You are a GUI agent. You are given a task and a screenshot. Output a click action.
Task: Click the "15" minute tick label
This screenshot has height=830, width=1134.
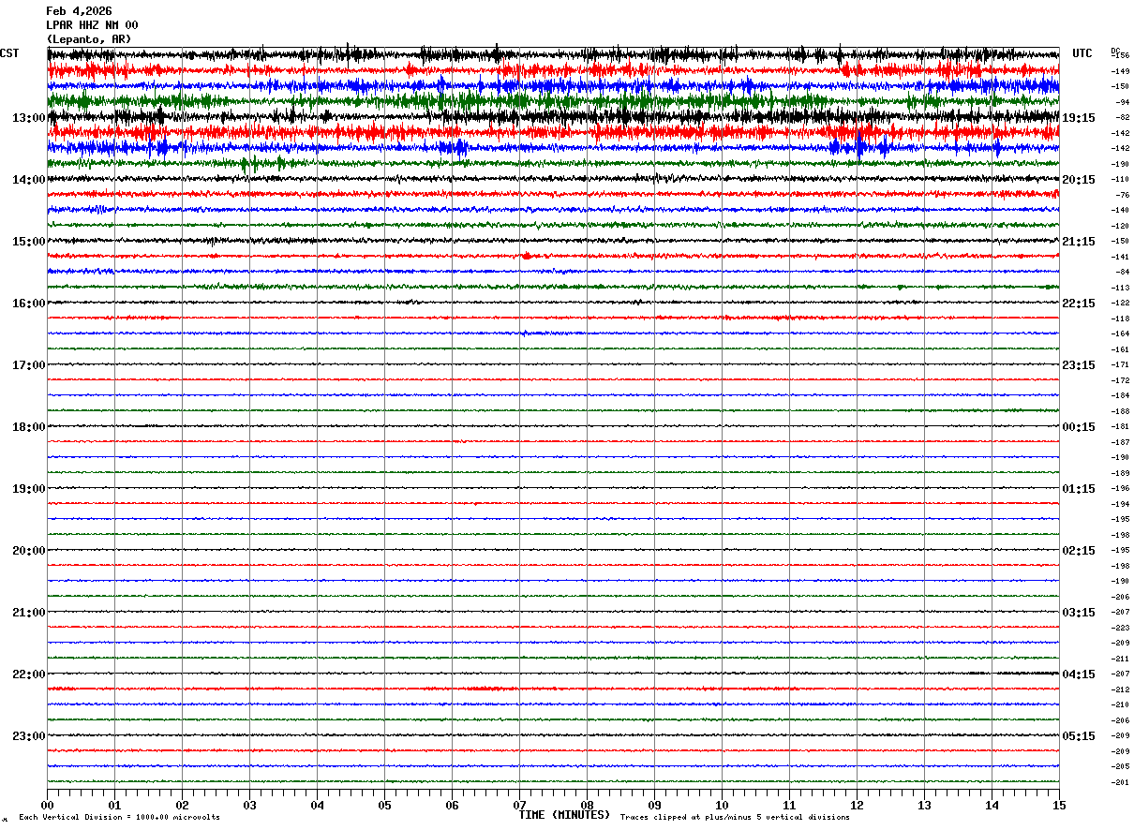[1059, 805]
